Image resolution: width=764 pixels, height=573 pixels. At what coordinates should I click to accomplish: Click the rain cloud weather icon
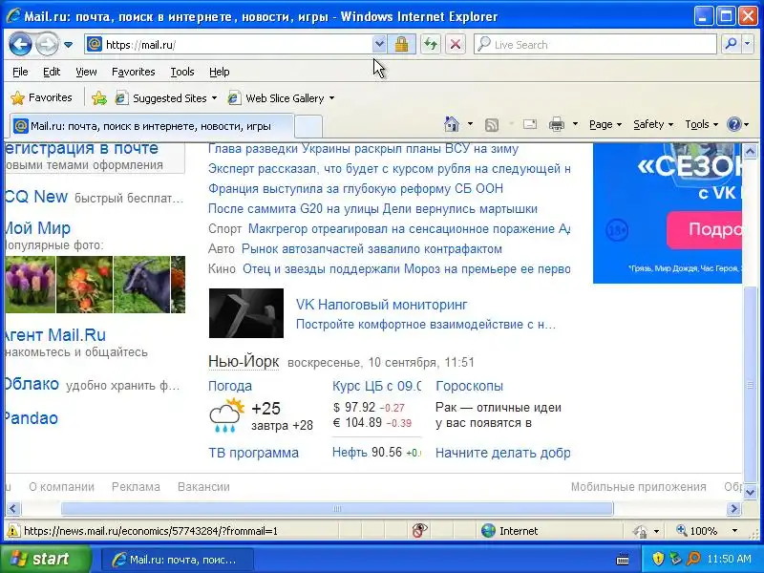pos(227,415)
